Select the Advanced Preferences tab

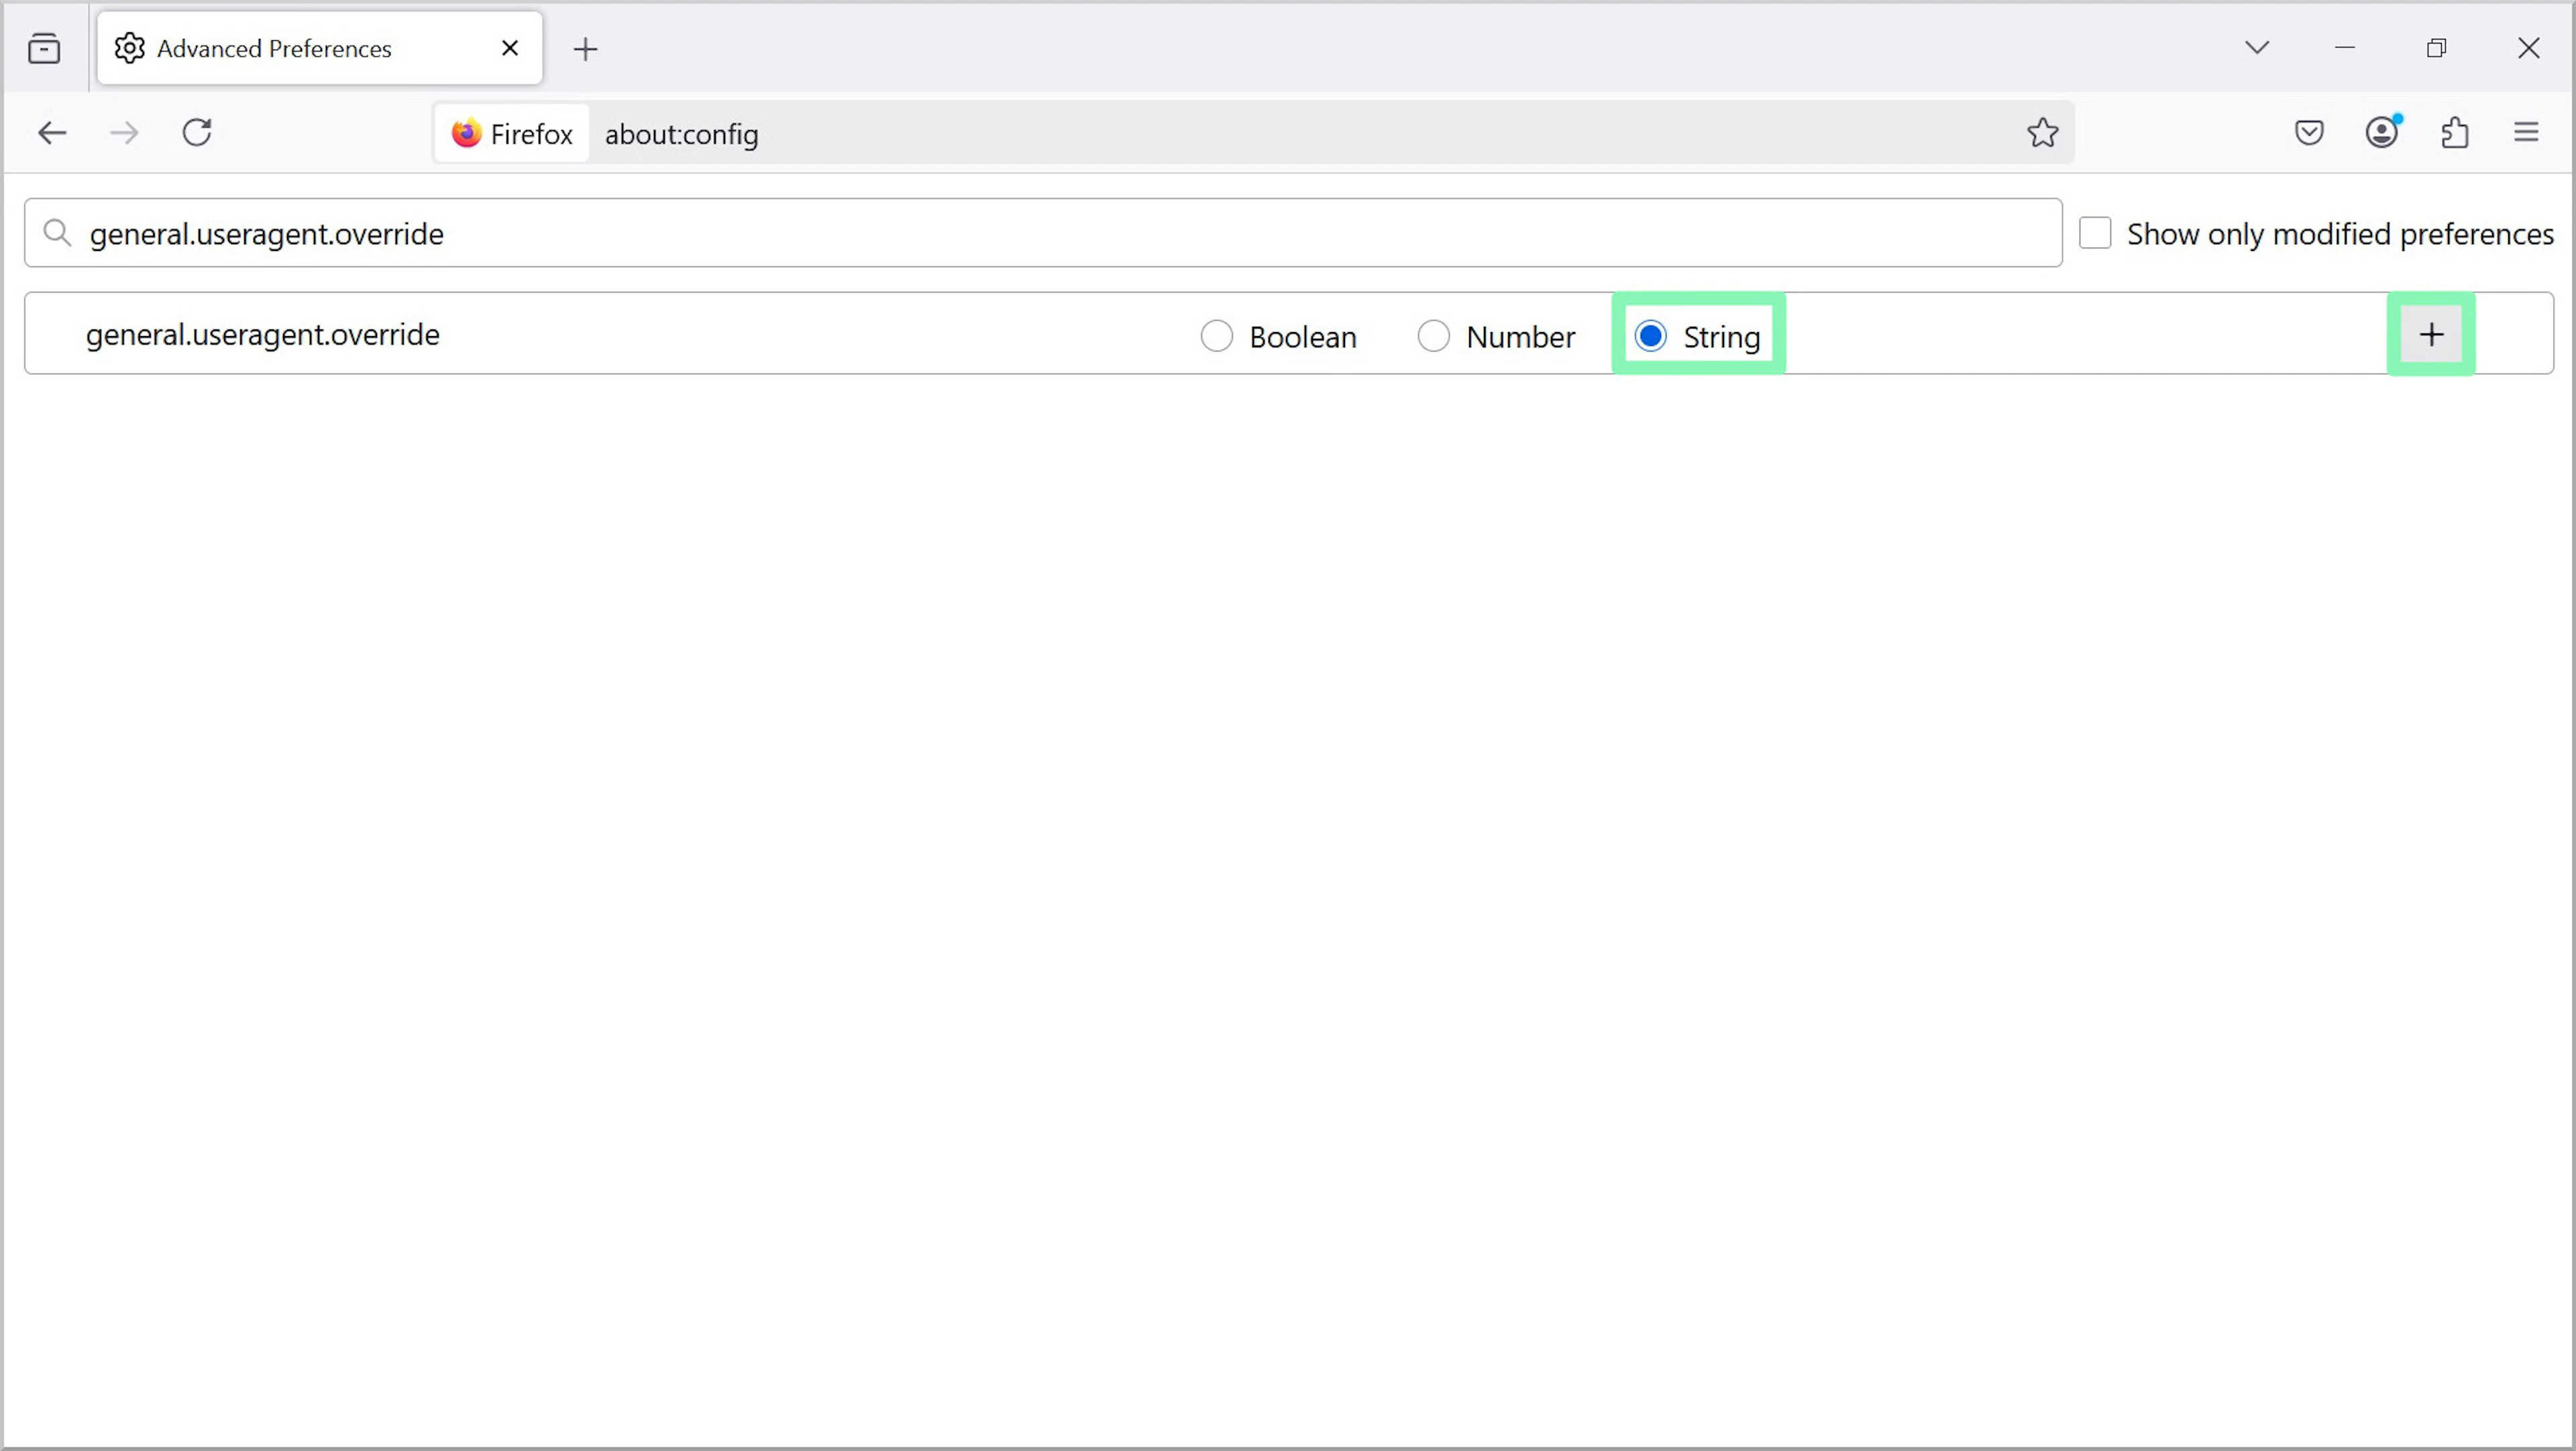coord(320,48)
